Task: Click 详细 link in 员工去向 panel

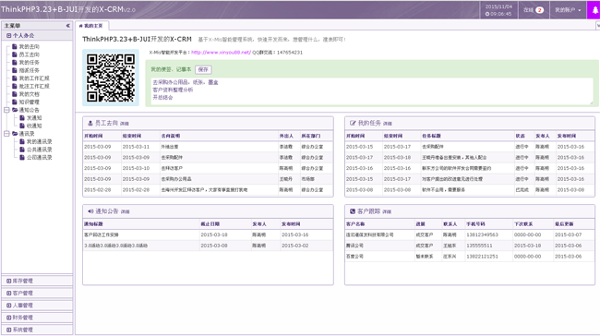Action: (125, 124)
